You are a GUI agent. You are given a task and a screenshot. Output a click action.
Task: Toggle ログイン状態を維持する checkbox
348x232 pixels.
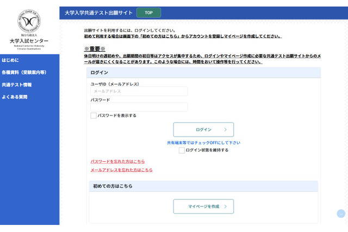pos(182,150)
